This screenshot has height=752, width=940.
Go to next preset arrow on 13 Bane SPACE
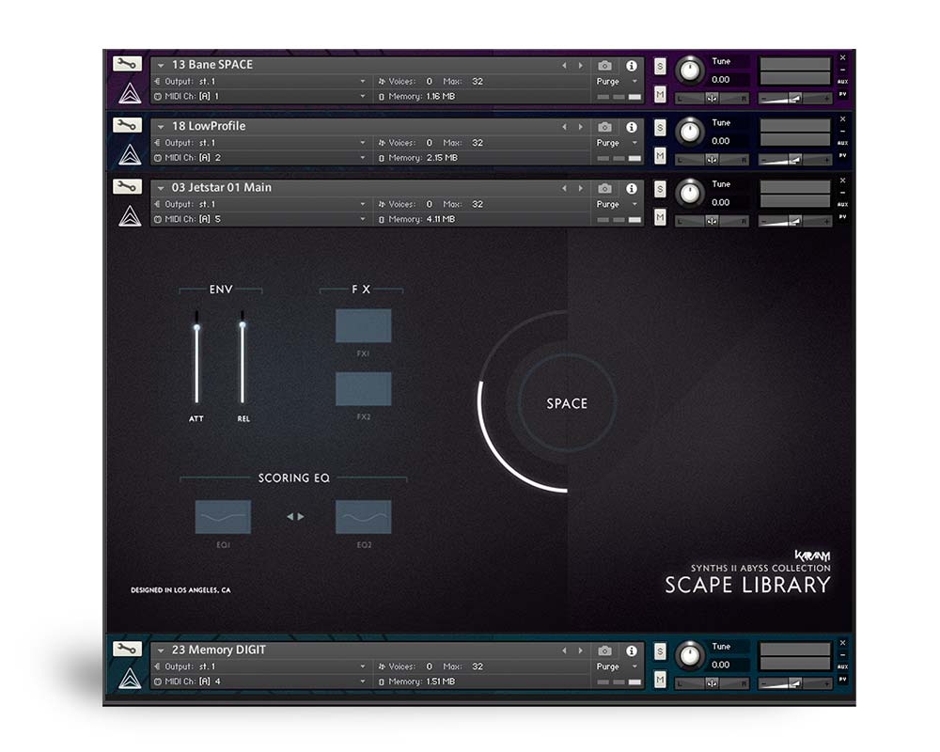580,66
